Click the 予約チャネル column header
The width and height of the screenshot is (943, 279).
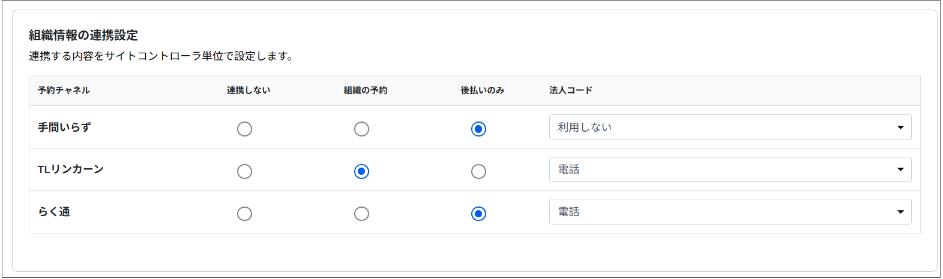tap(64, 90)
